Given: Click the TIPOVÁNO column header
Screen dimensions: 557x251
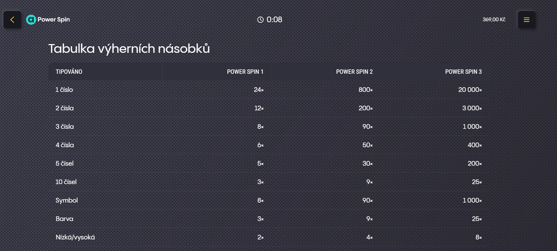Looking at the screenshot, I should 69,72.
